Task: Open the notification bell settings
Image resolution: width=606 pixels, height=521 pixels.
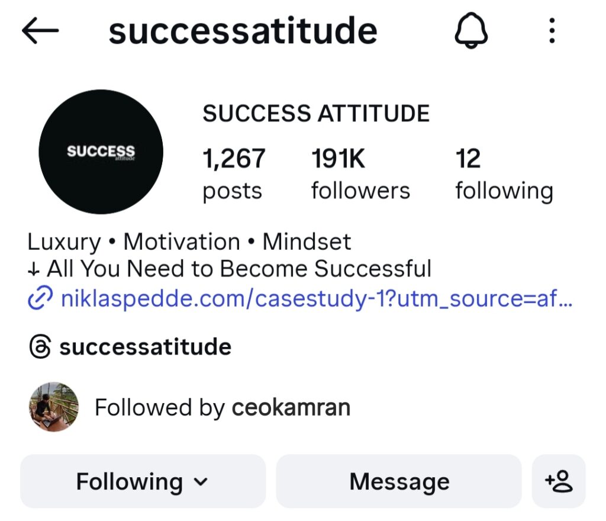Action: (471, 30)
